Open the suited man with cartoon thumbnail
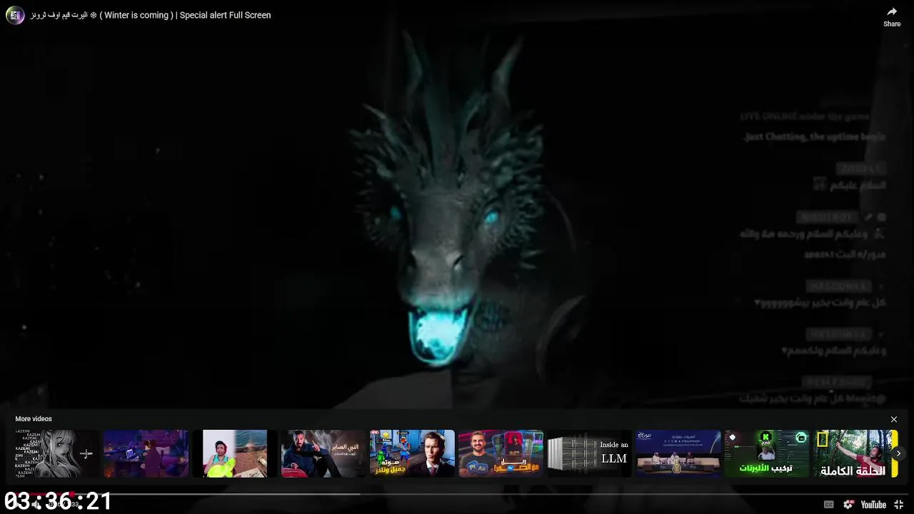 (x=412, y=453)
